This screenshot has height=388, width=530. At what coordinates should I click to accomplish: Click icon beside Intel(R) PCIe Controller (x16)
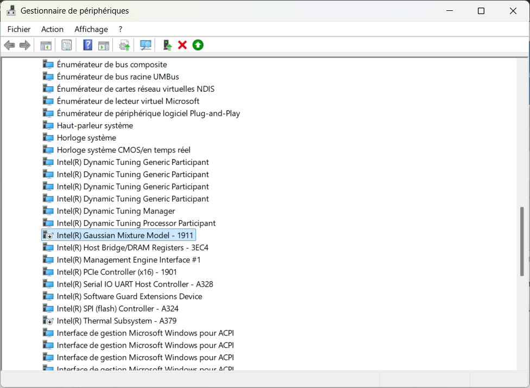coord(48,272)
